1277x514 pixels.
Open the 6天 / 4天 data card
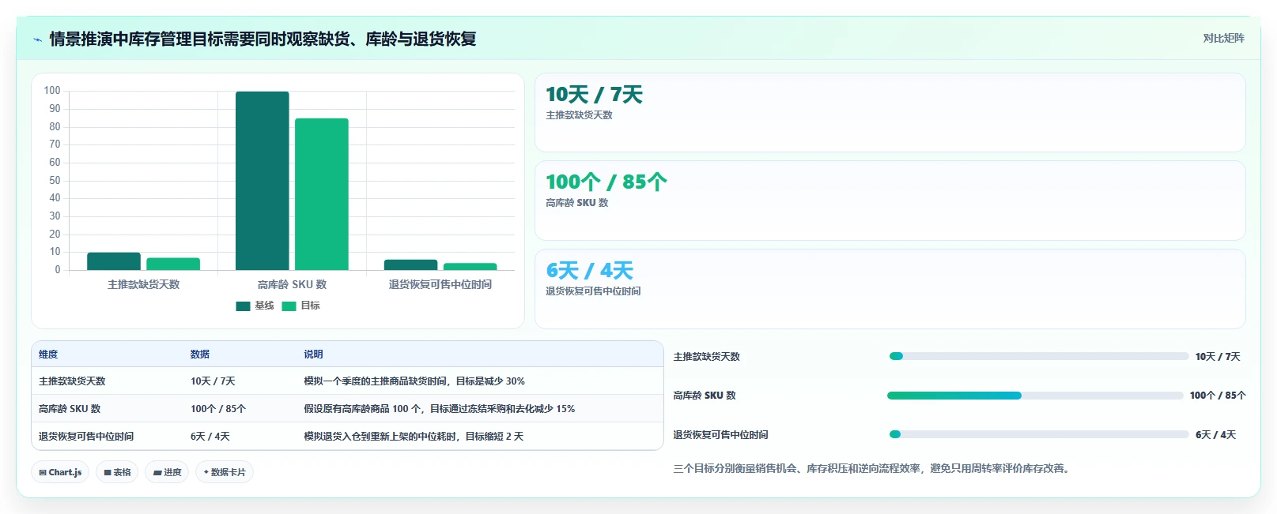(x=890, y=289)
